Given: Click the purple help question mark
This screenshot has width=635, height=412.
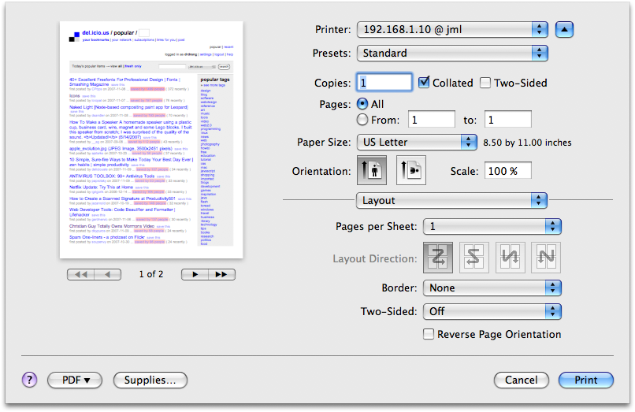Looking at the screenshot, I should click(29, 380).
